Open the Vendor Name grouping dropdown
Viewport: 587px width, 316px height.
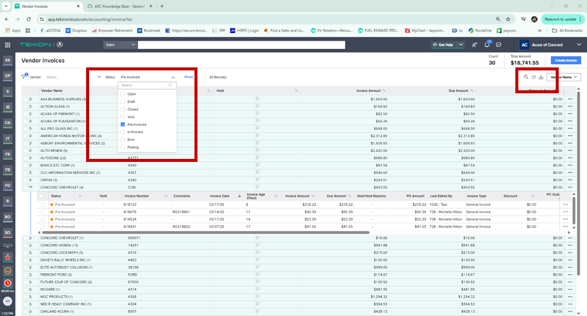point(564,77)
